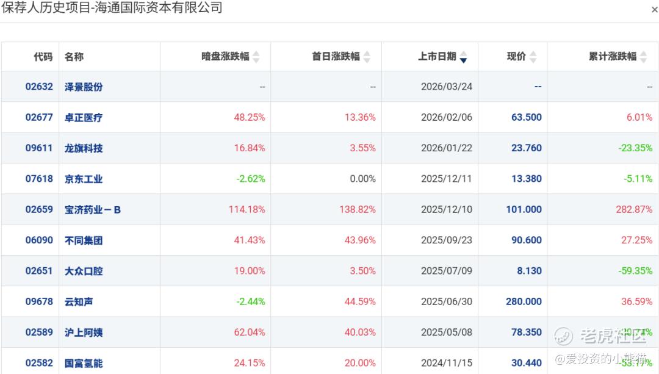
Task: Click grey-market gain 48.25%
Action: tap(250, 117)
